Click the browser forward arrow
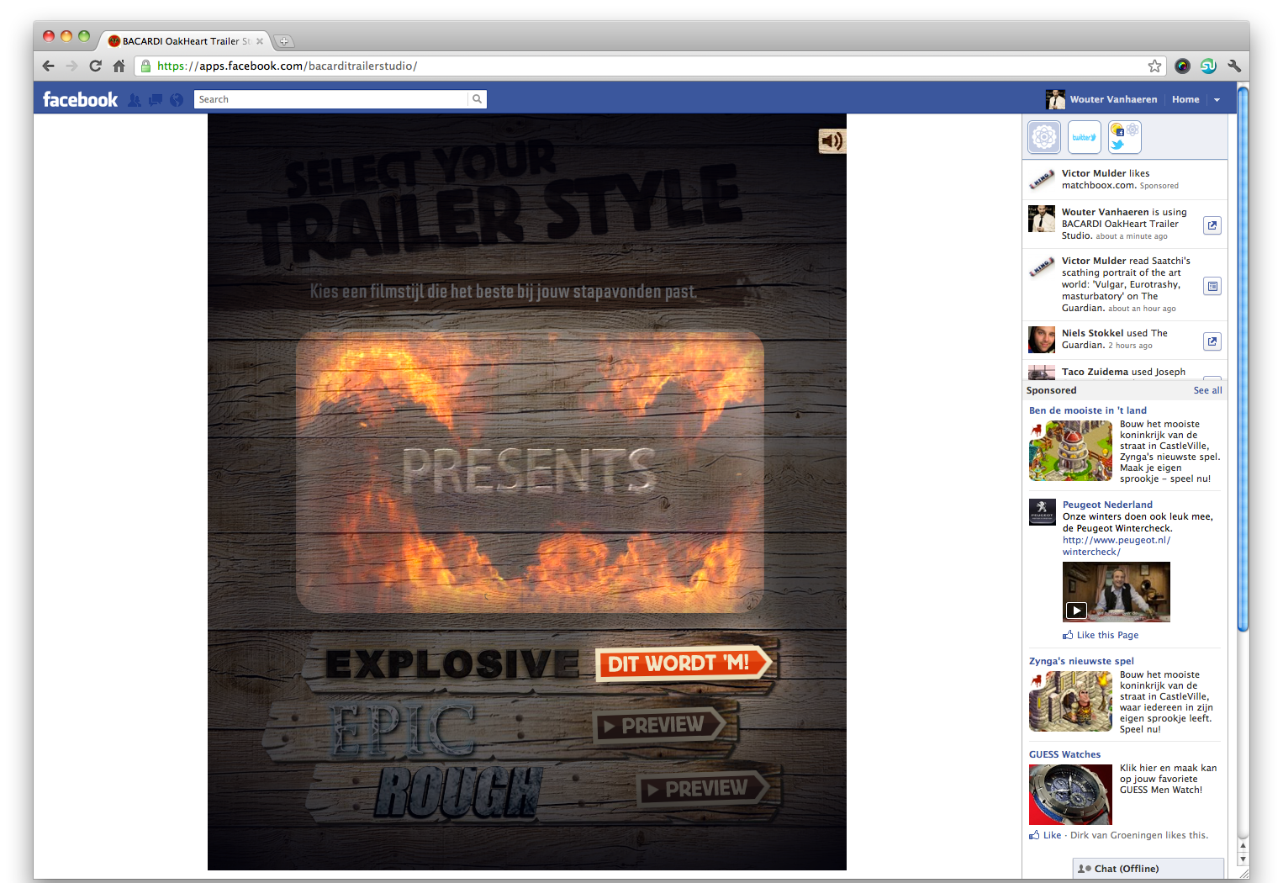1283x883 pixels. [72, 66]
